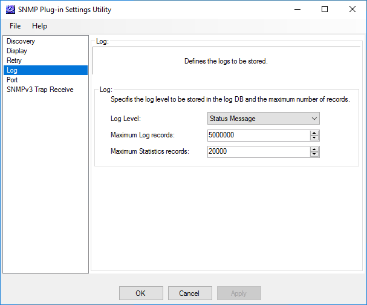The width and height of the screenshot is (367, 305).
Task: Select SNMPv3 Trap Receive category
Action: (40, 90)
